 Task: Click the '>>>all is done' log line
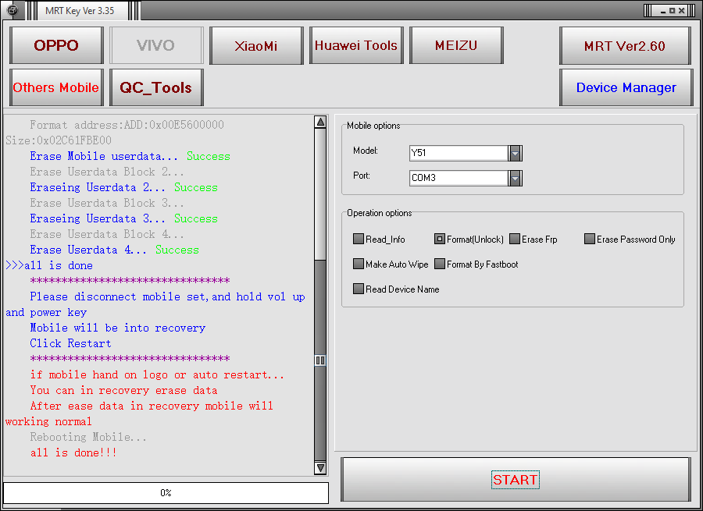click(49, 265)
